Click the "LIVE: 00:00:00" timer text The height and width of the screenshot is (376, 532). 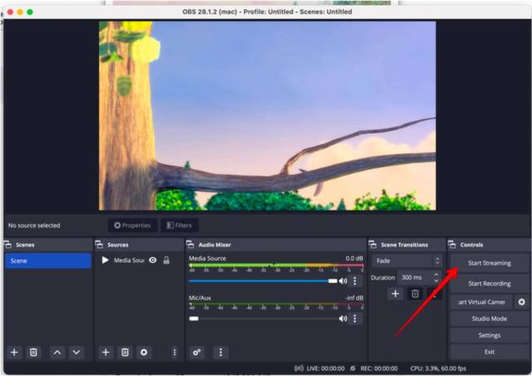pyautogui.click(x=325, y=369)
